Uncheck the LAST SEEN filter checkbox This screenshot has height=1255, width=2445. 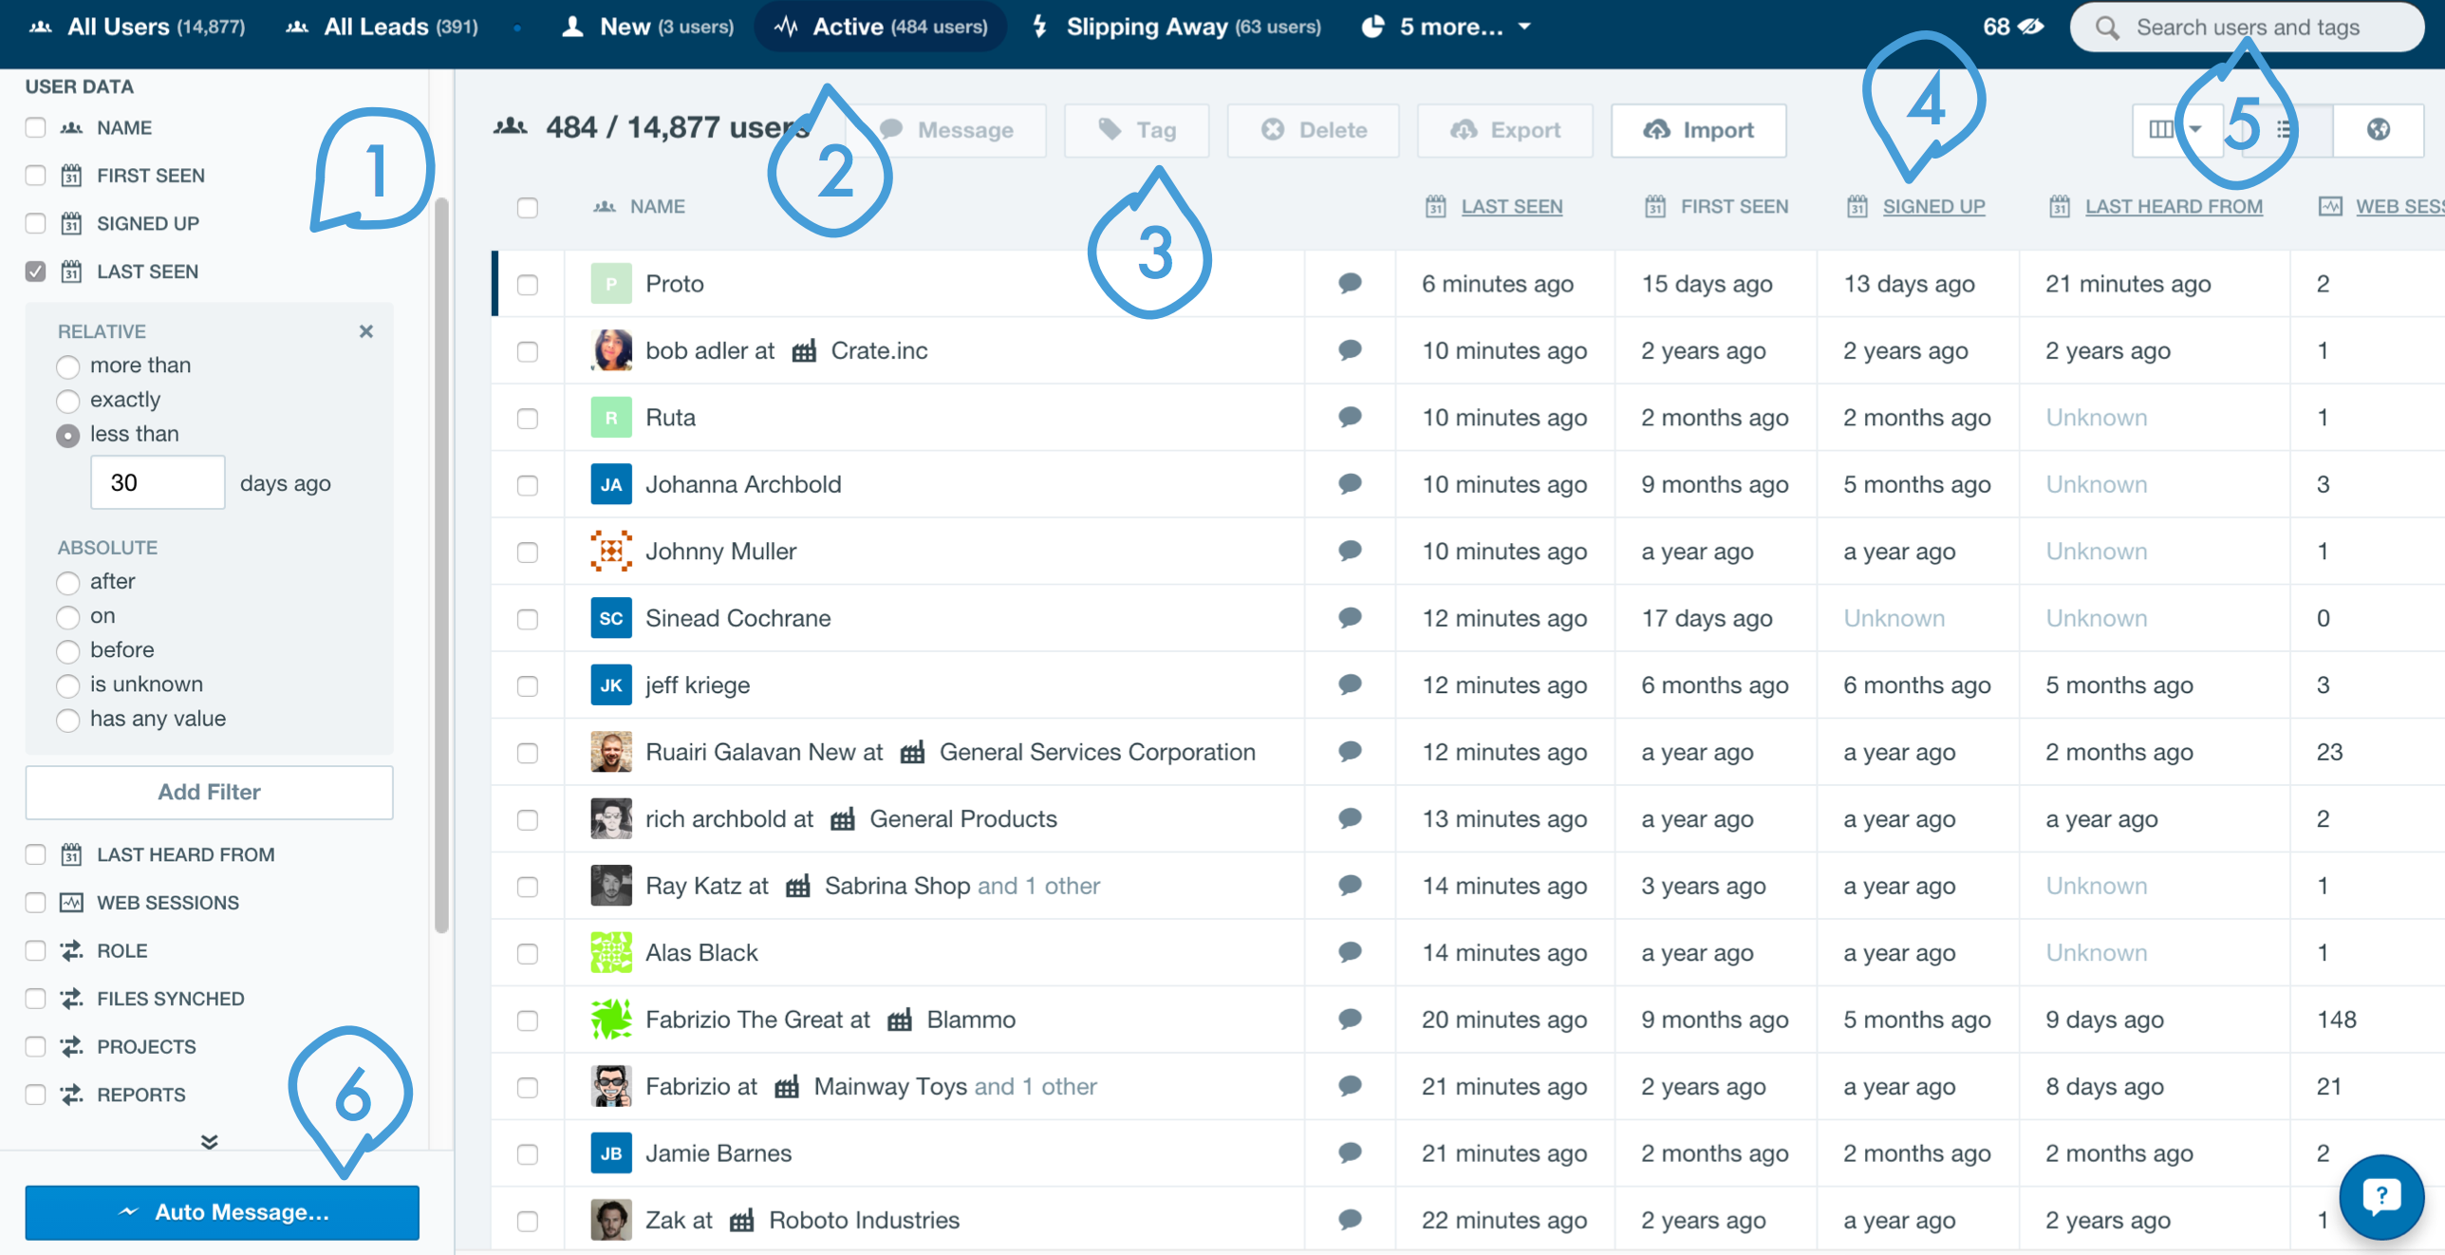click(36, 272)
